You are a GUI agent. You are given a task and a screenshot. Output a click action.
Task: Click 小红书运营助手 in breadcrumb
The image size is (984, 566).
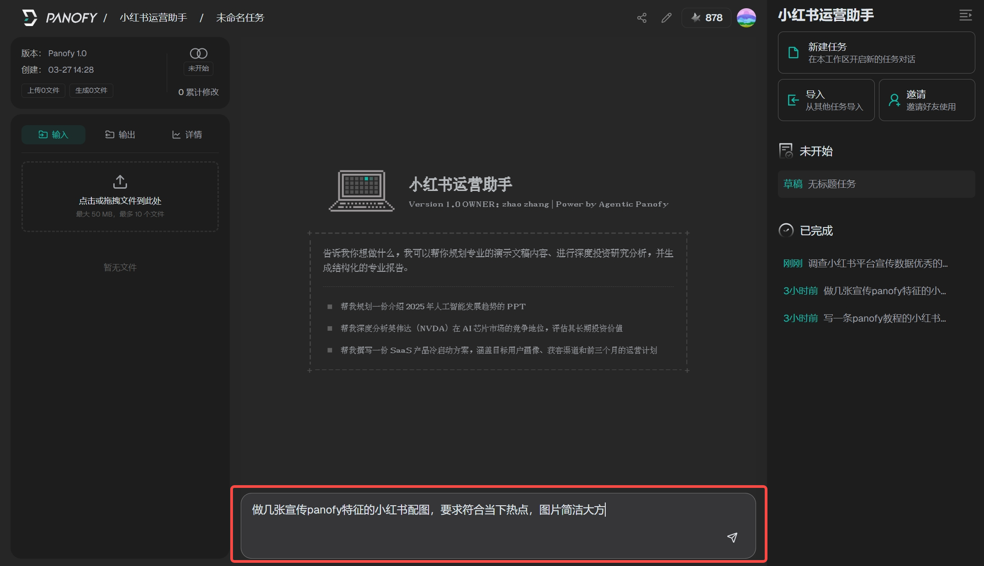tap(153, 18)
